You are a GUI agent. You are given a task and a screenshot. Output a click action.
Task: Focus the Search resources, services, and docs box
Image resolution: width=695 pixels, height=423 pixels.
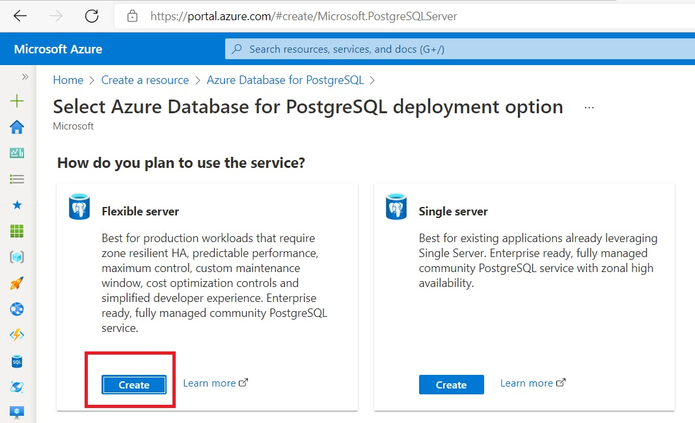[x=459, y=49]
